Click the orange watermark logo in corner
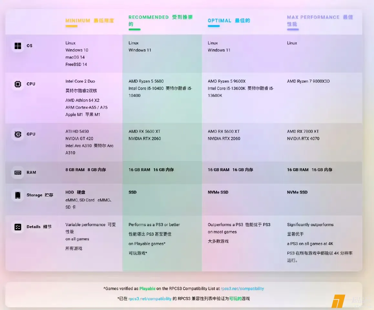Viewport: 374px width, 310px height. pos(338,301)
